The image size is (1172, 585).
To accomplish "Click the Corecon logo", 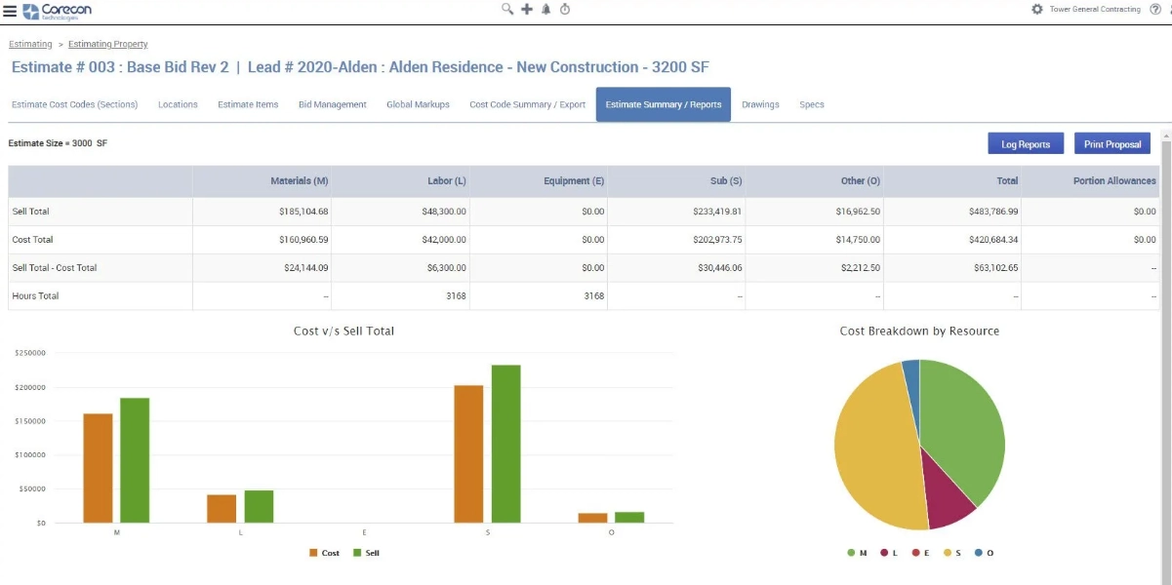I will pos(57,10).
